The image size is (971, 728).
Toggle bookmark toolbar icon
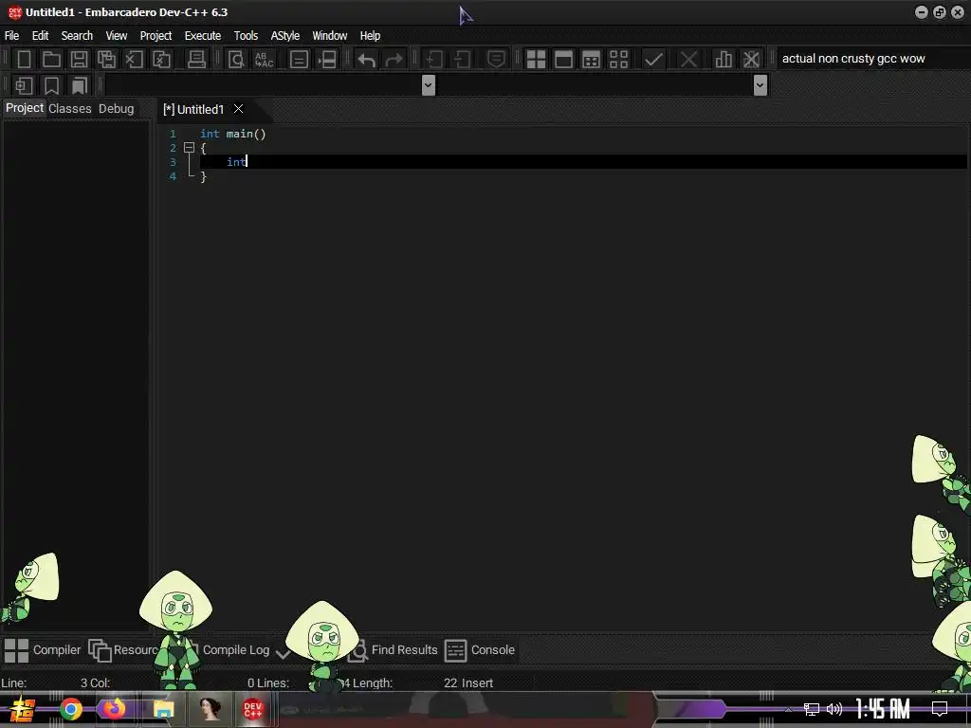(x=51, y=85)
